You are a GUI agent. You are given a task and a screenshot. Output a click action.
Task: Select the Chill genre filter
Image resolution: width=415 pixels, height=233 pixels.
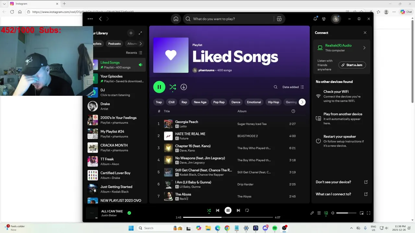172,102
